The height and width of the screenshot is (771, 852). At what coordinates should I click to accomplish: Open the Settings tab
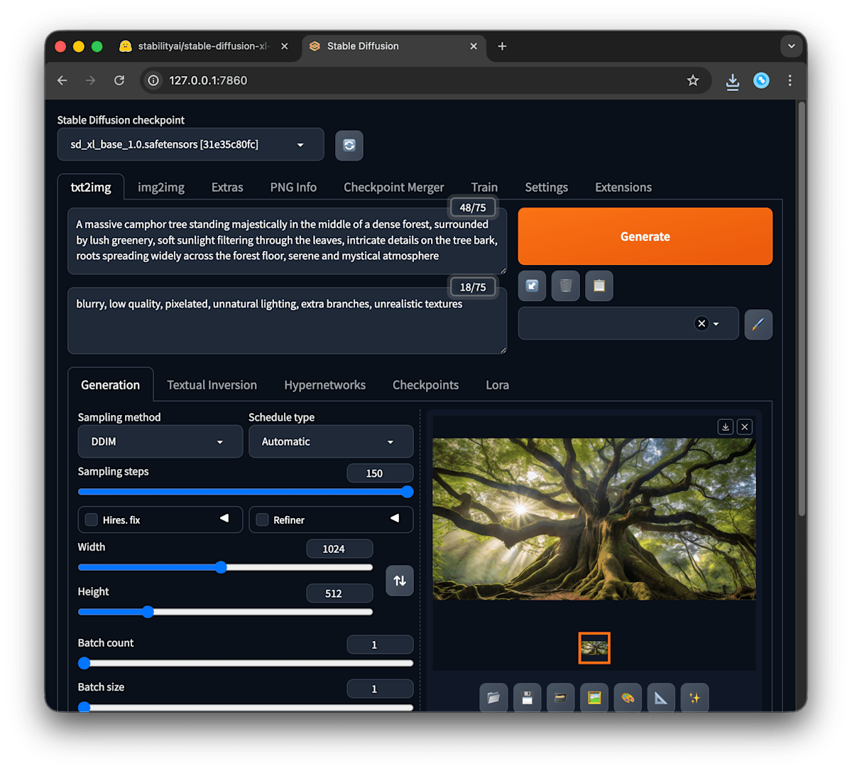546,187
